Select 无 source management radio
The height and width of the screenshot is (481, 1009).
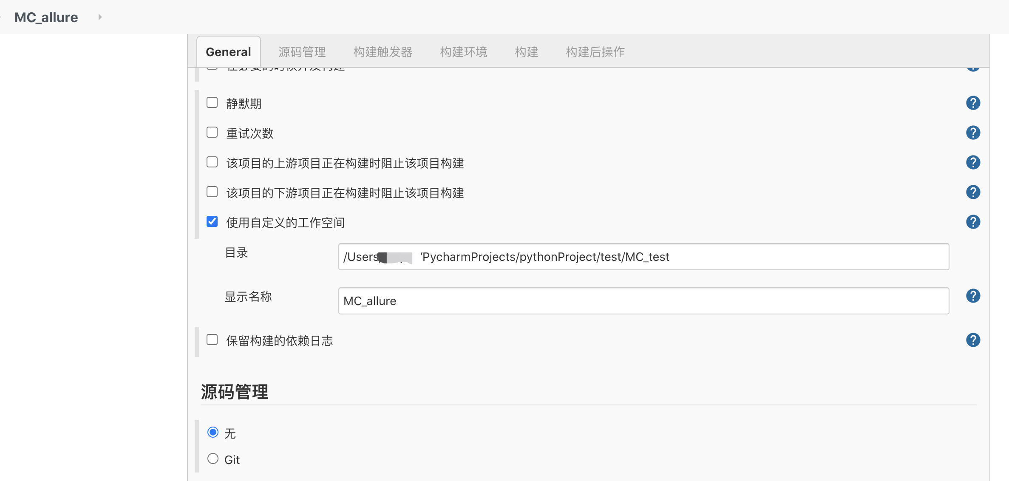(213, 433)
